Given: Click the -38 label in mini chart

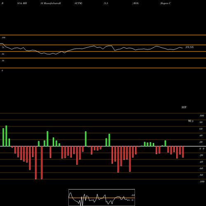Looking at the screenshot, I should point(133,195).
